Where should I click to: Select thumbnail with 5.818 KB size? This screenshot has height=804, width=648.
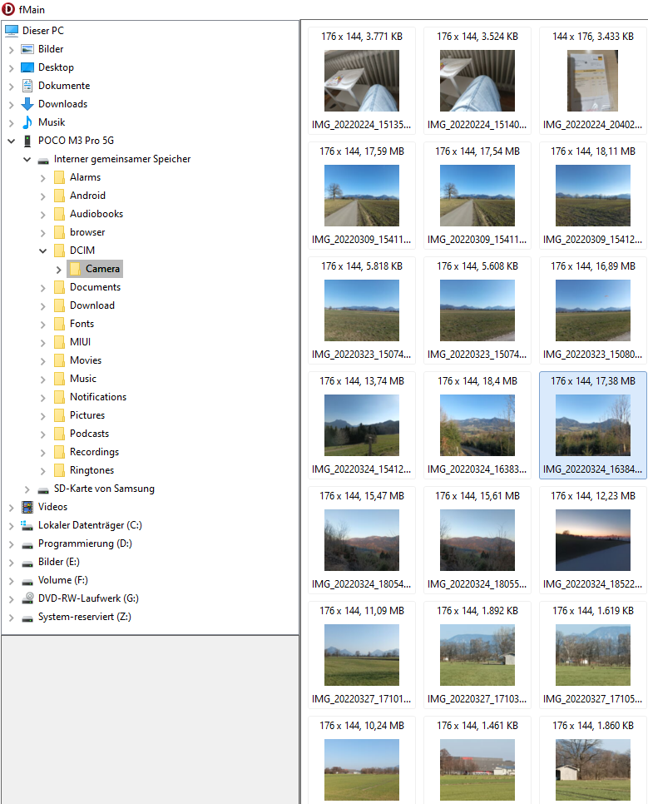click(x=361, y=310)
